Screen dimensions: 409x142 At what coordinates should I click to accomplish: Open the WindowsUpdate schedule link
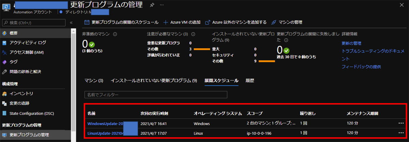[x=105, y=123]
